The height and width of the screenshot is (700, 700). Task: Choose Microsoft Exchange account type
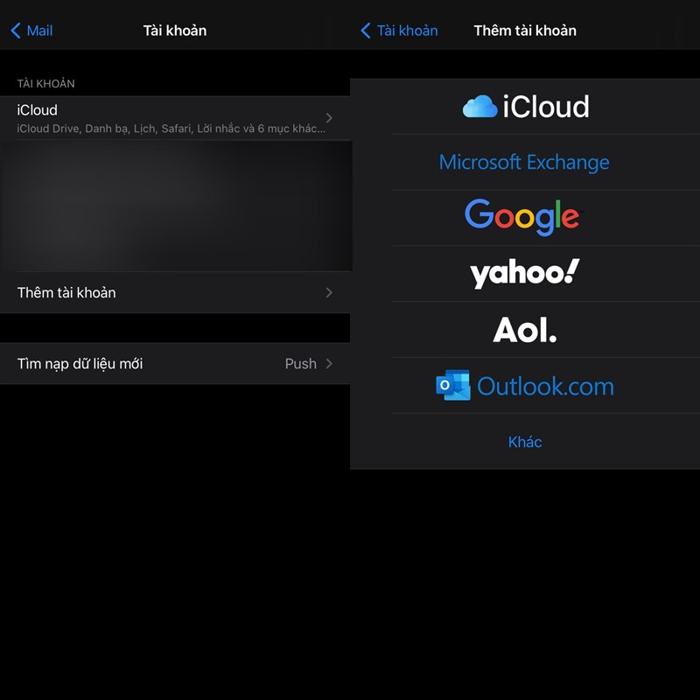(524, 162)
